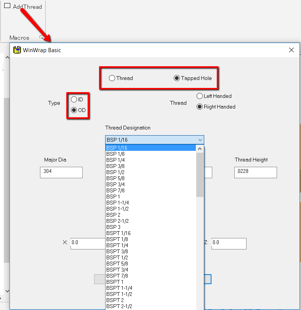Click the Thread Height input field
This screenshot has width=301, height=310.
coord(256,173)
